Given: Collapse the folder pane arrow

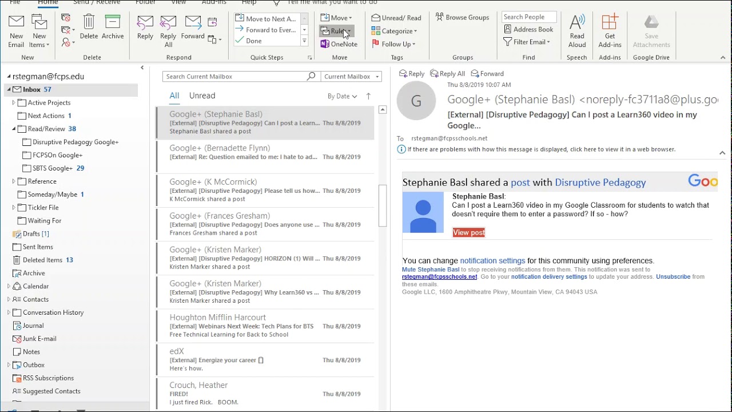Looking at the screenshot, I should tap(142, 68).
